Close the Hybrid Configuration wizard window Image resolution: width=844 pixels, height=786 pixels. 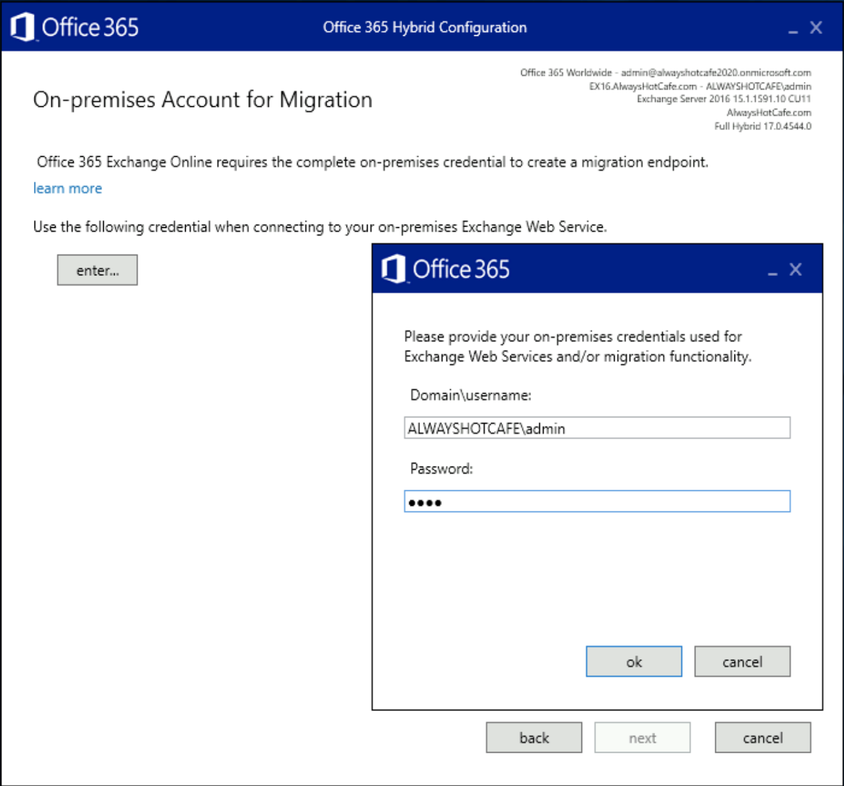click(816, 28)
